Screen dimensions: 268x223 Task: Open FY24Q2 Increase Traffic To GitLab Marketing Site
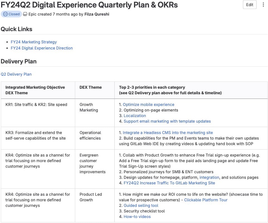click(169, 183)
